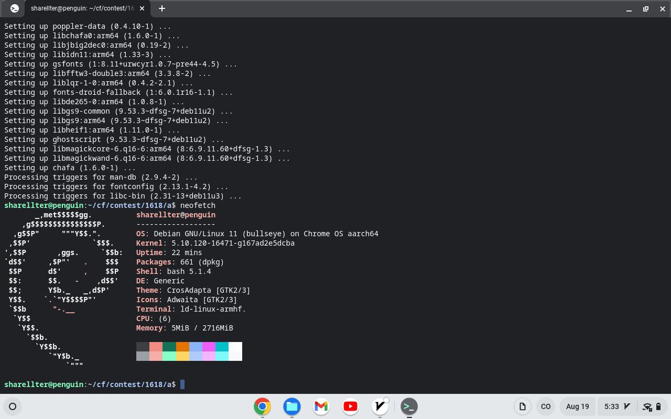Click the 'Kernel: 5.10.120-16471-g167ad2e5dcba' line
Screen dimensions: 671x419
click(x=215, y=243)
